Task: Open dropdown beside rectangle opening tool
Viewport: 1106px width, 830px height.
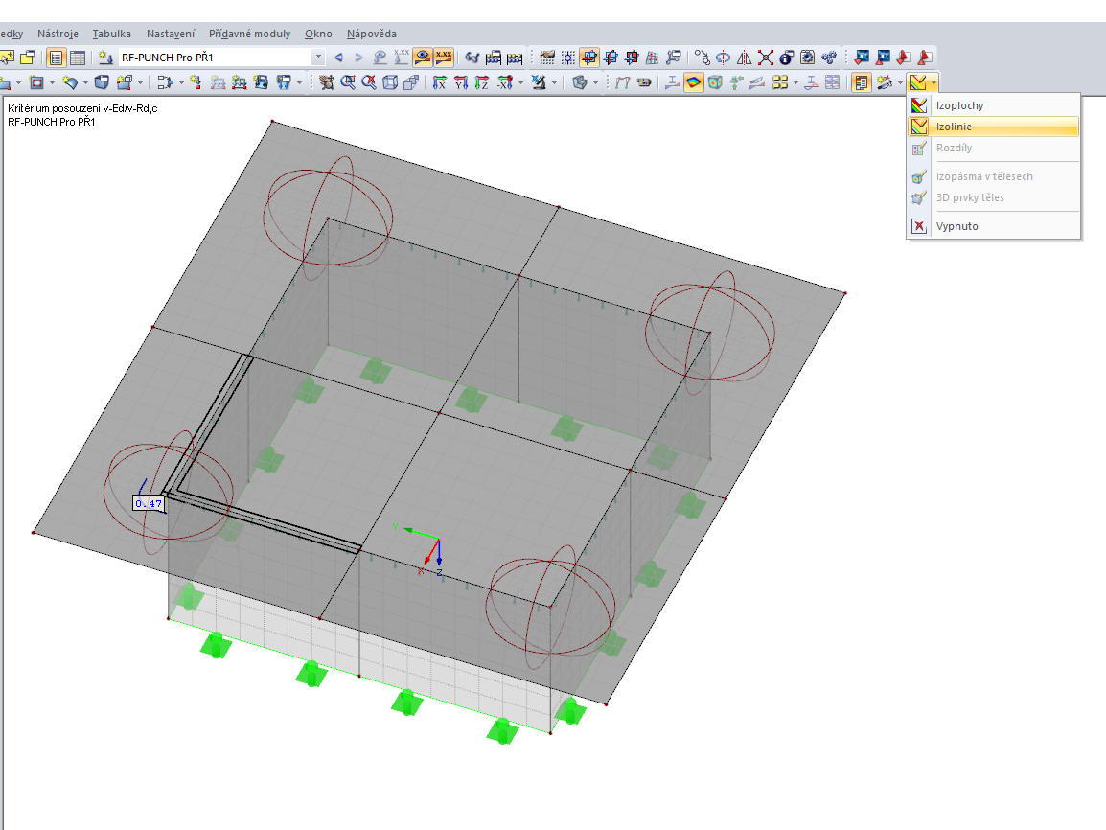Action: tap(52, 82)
